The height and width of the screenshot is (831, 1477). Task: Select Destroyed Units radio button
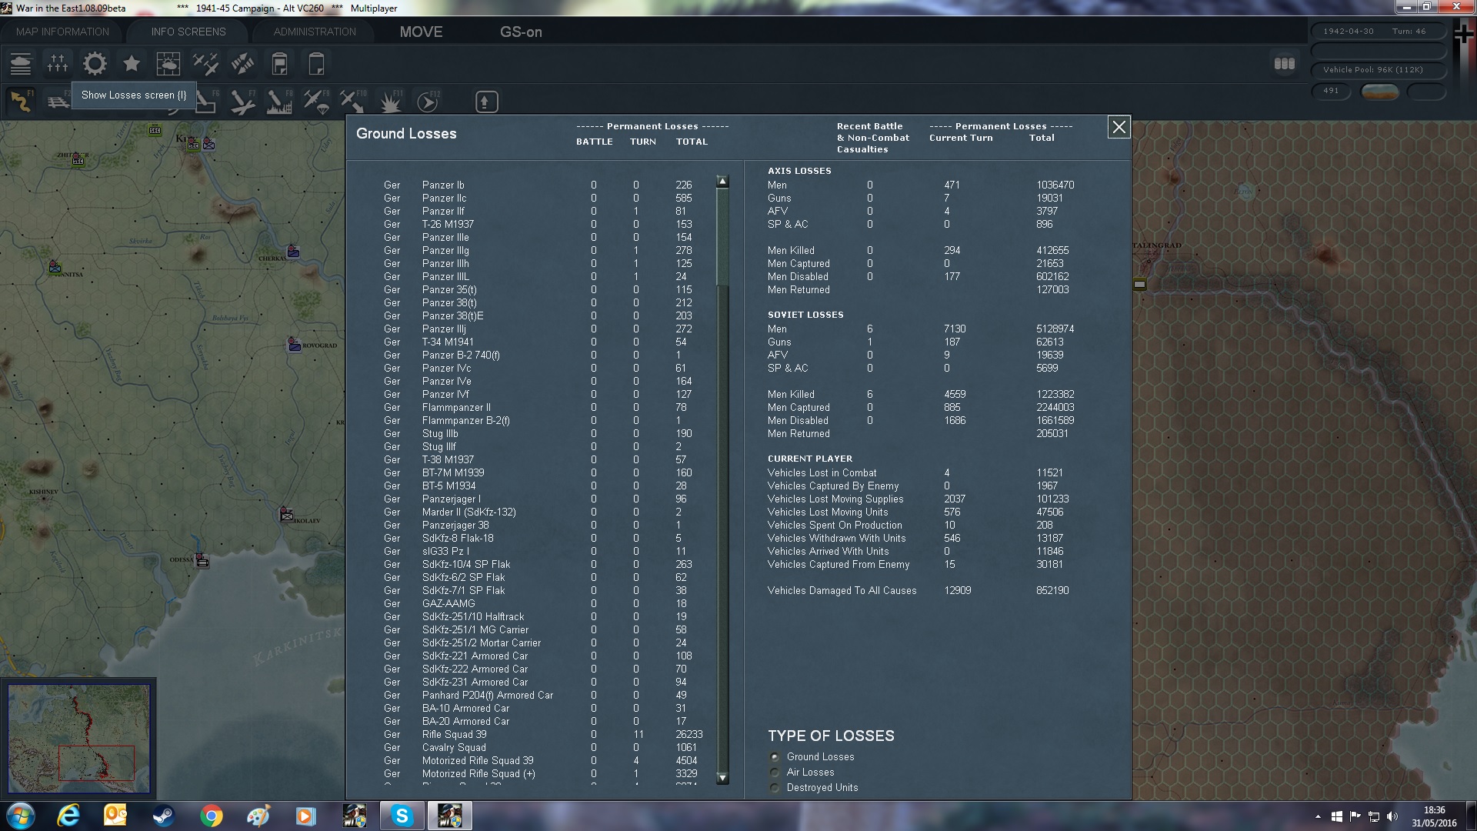click(x=775, y=788)
